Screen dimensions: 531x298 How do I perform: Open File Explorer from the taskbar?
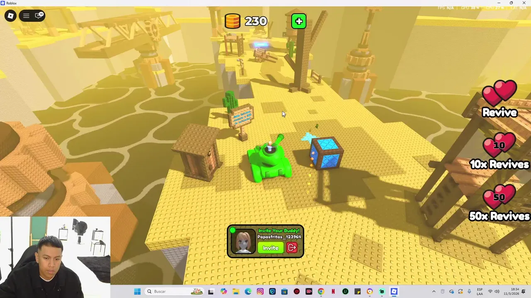click(x=236, y=291)
